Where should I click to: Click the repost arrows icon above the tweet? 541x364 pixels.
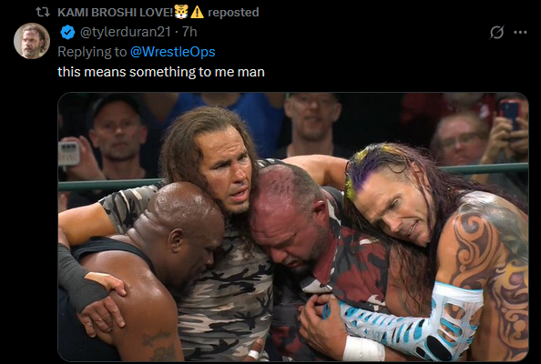[43, 13]
